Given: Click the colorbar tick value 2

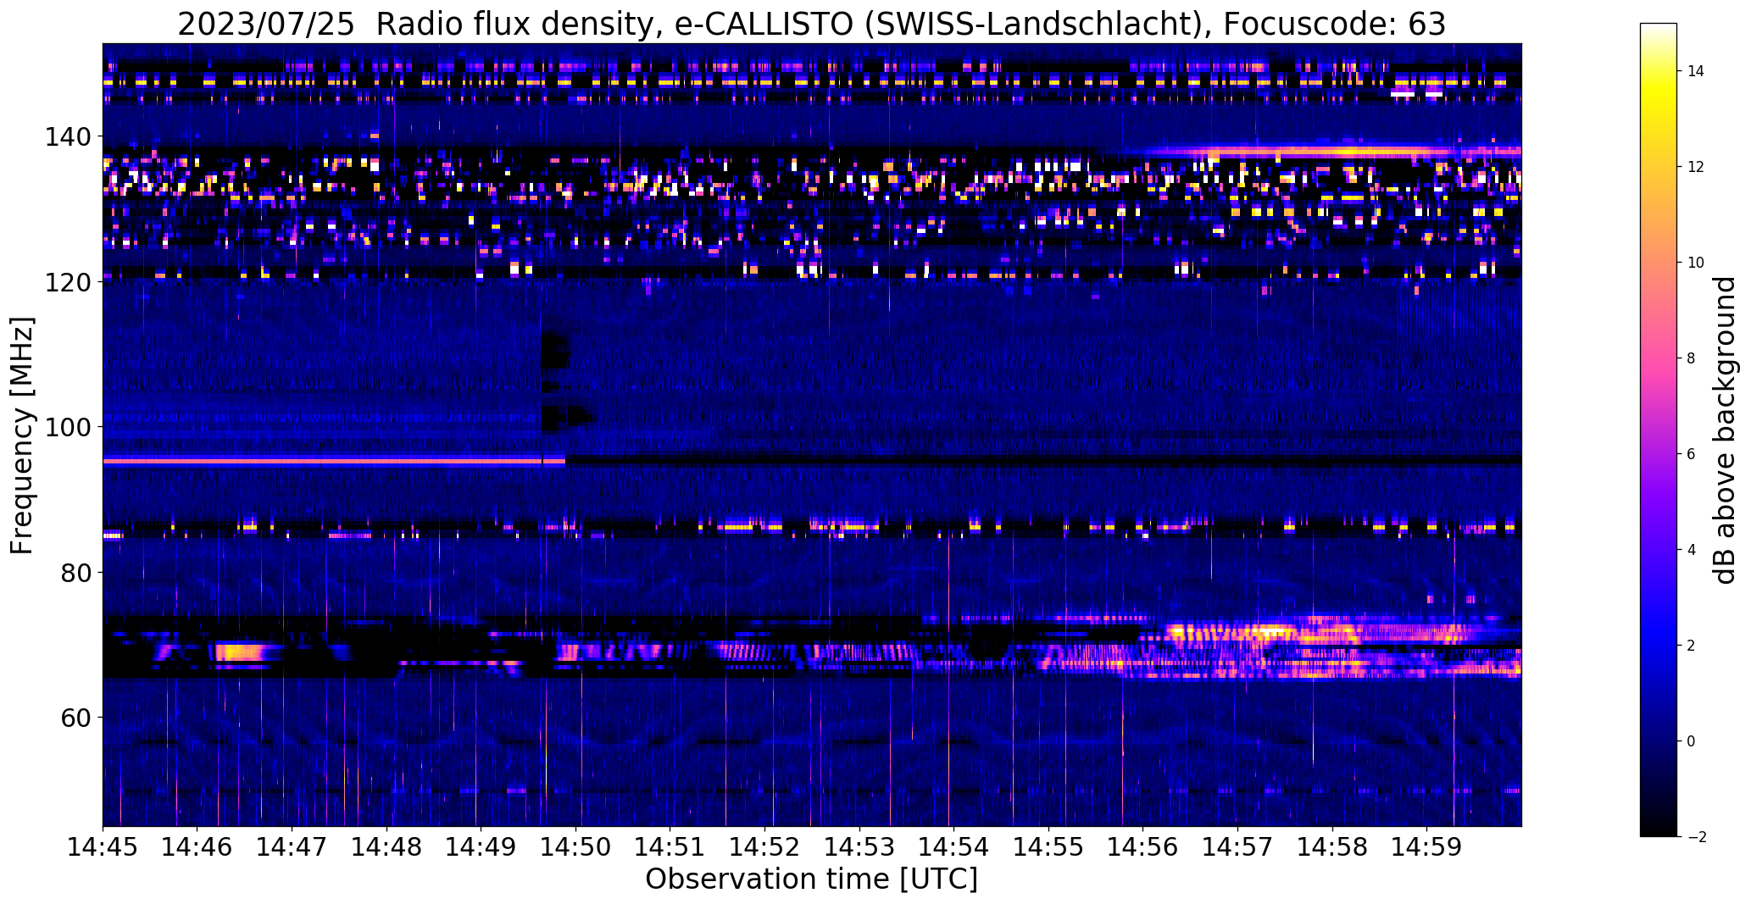Looking at the screenshot, I should click(x=1692, y=646).
